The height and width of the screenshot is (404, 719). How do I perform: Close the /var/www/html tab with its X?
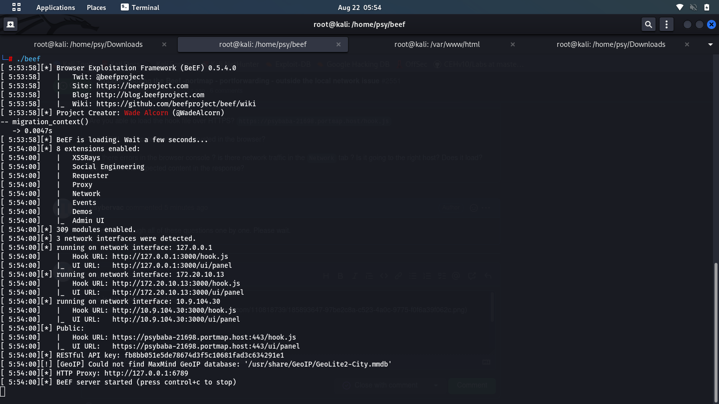(x=512, y=44)
